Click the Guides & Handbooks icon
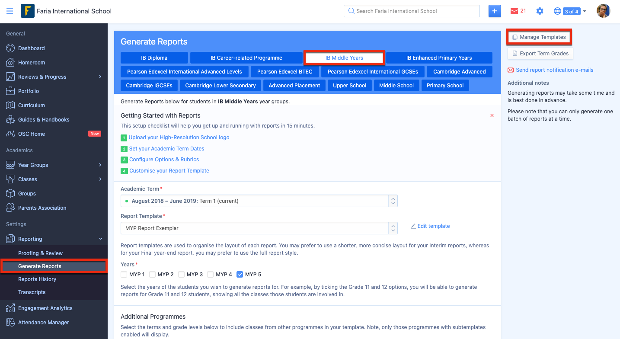 point(10,119)
